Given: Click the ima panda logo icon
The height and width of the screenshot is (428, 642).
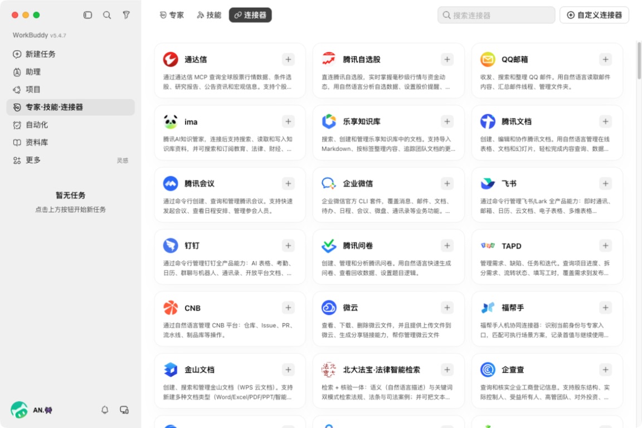Looking at the screenshot, I should tap(171, 121).
